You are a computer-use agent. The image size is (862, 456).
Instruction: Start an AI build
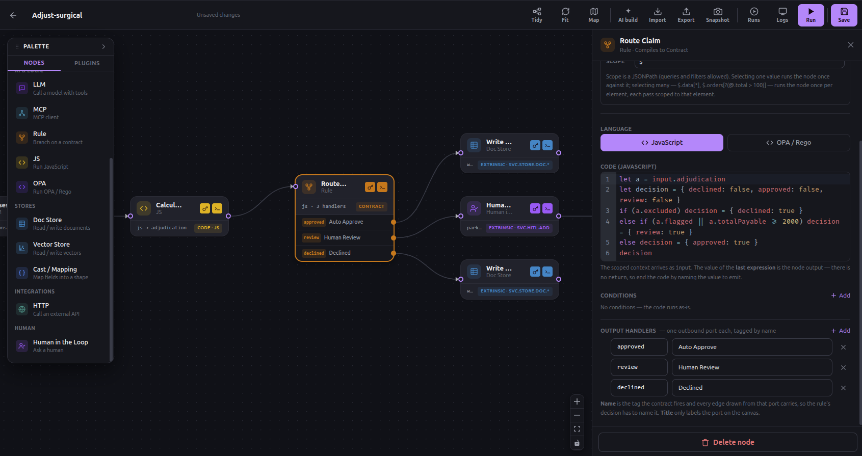tap(628, 15)
